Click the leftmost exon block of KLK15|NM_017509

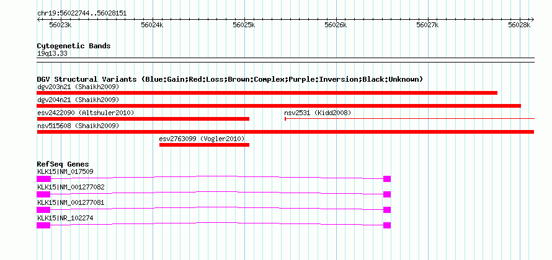[x=43, y=179]
